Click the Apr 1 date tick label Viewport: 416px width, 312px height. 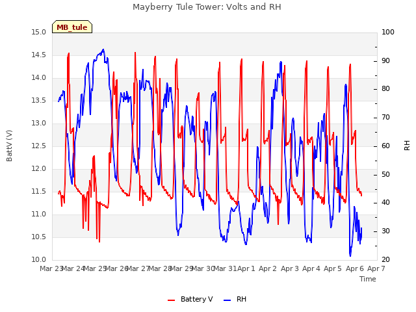tap(246, 269)
